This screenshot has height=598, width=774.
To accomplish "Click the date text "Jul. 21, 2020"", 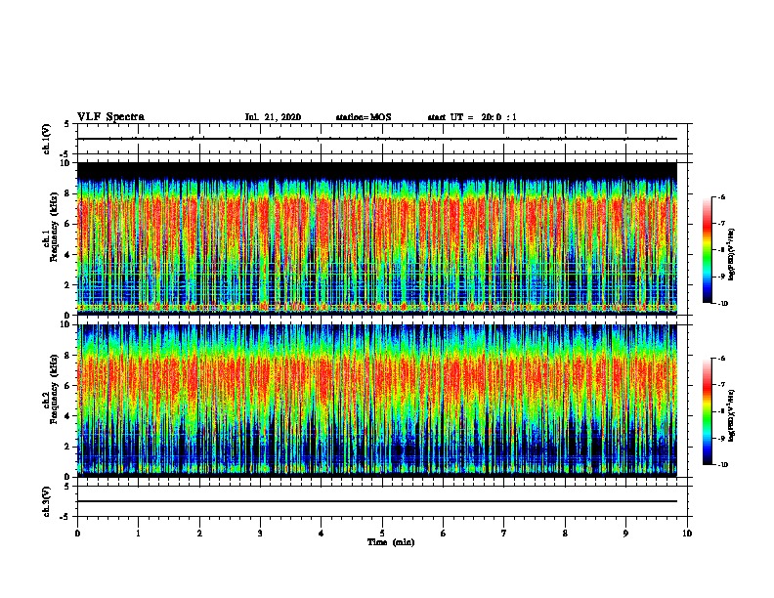I will (x=273, y=117).
